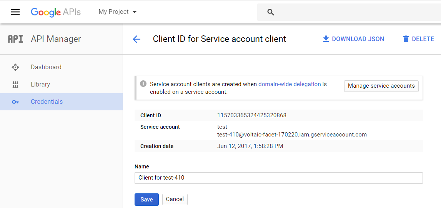Open the Dashboard menu item
Viewport: 441px width, 208px height.
click(x=46, y=67)
